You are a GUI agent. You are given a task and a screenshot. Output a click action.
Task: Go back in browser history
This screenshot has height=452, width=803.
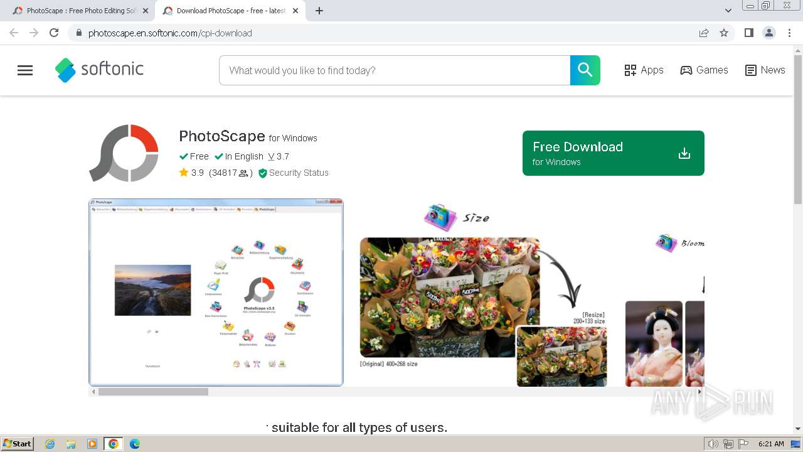click(14, 33)
